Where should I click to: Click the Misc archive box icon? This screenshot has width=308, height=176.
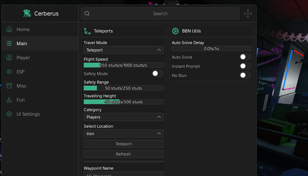9,86
